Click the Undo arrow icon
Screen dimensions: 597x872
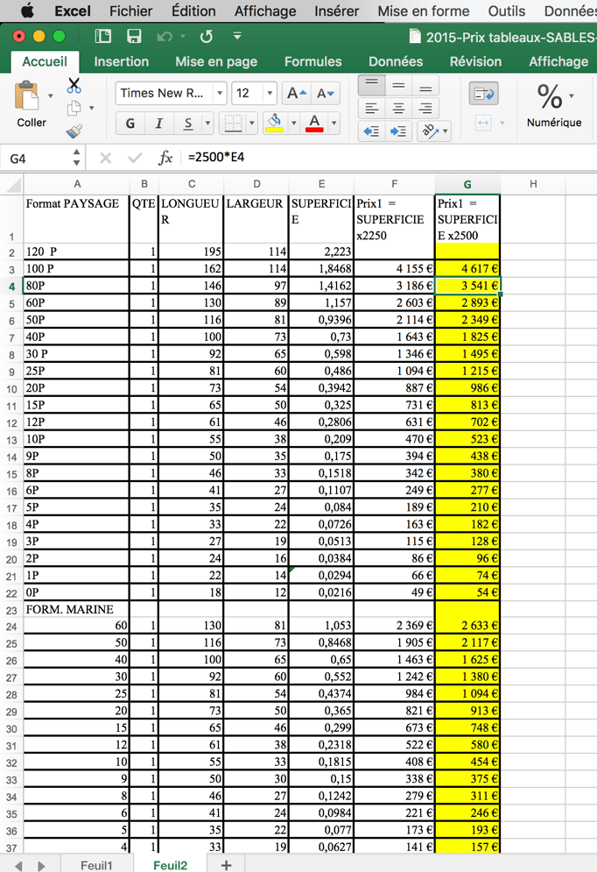coord(164,37)
